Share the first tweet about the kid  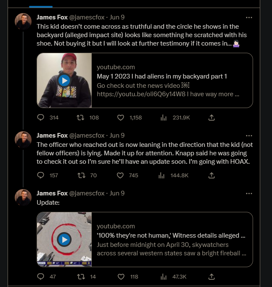pyautogui.click(x=212, y=117)
